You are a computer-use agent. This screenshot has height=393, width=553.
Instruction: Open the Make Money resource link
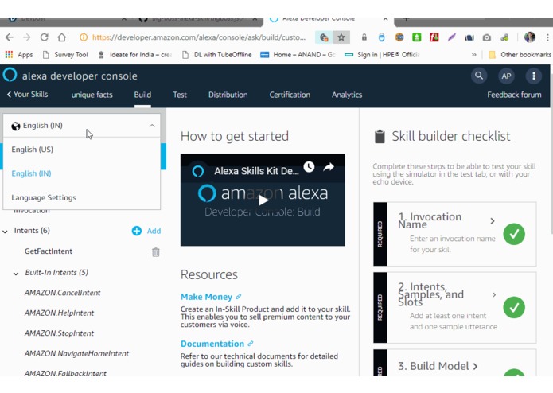click(x=211, y=297)
